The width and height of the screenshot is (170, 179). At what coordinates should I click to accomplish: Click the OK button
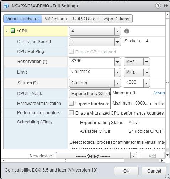click(126, 171)
